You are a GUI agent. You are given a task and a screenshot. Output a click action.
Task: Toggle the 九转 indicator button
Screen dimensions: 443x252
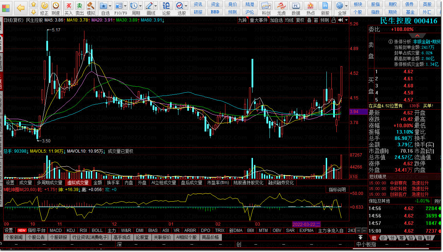coord(242,20)
